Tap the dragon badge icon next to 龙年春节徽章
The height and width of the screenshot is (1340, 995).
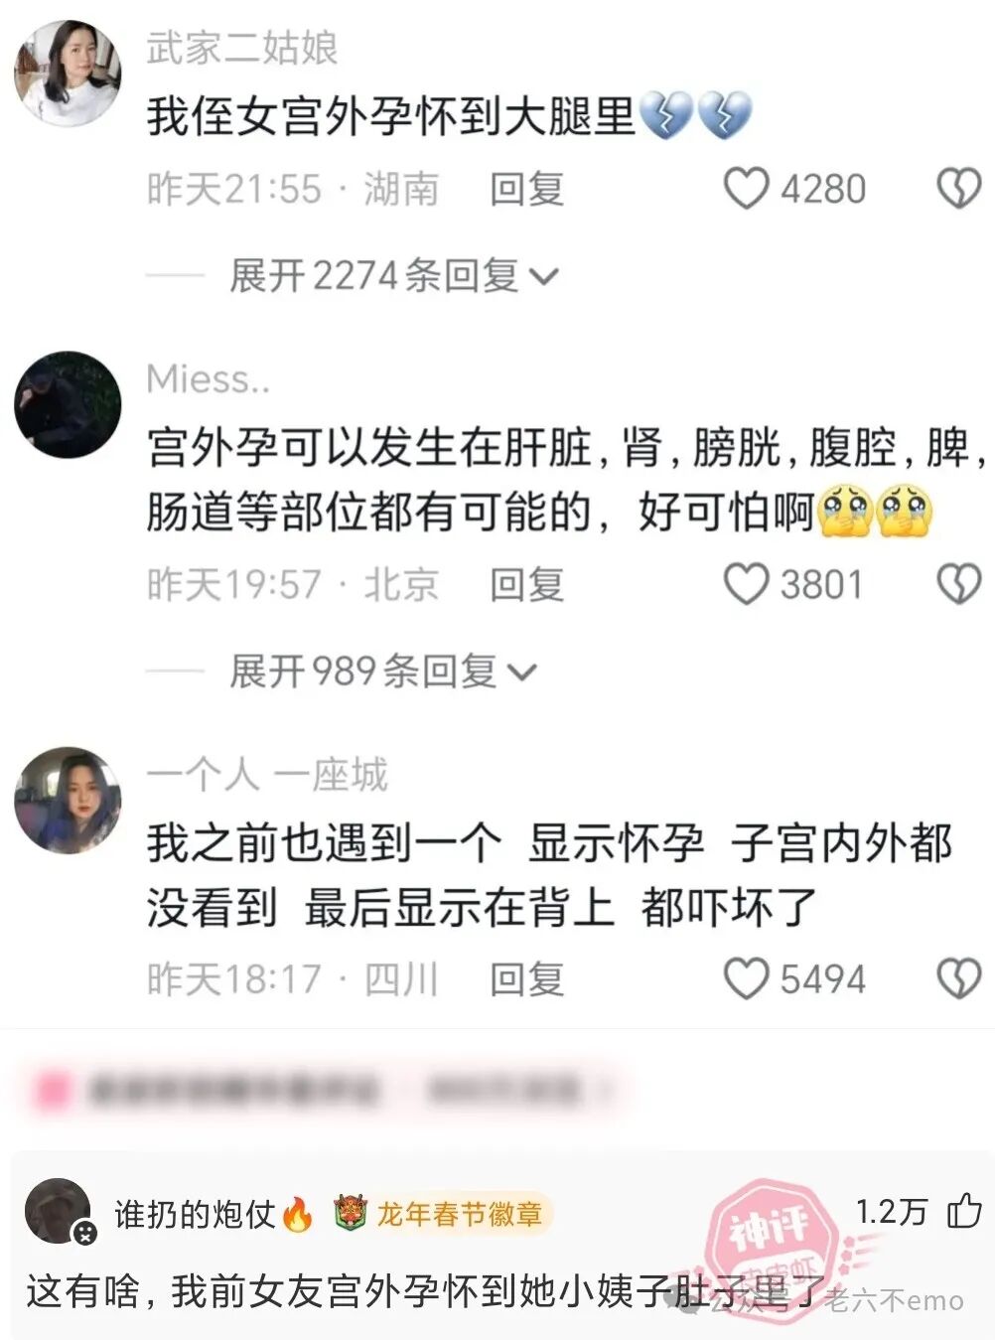point(350,1213)
